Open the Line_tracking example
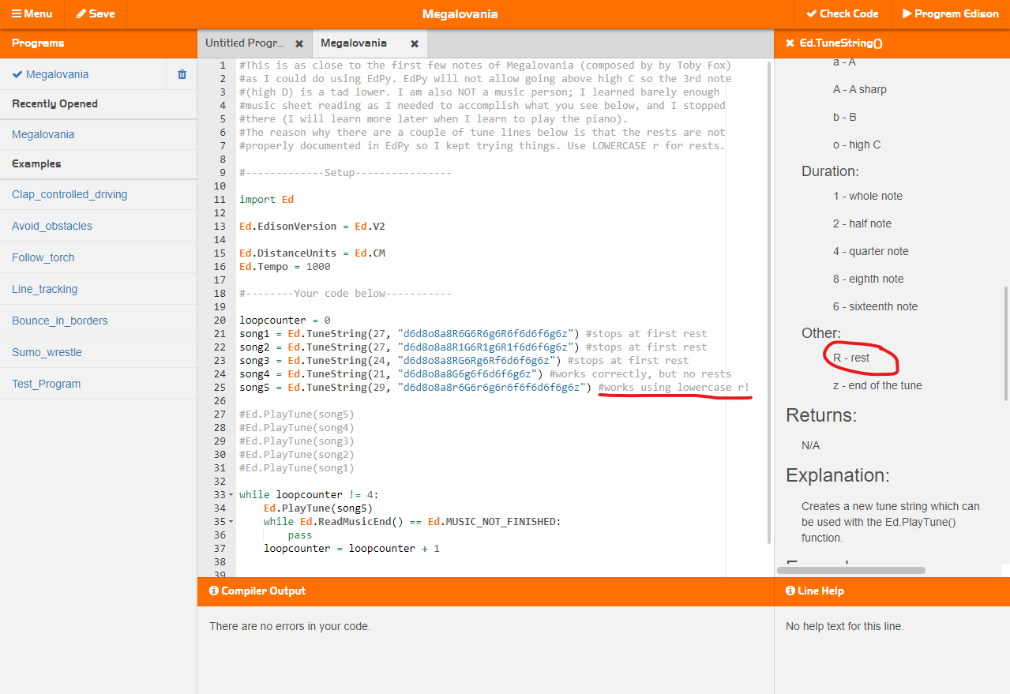This screenshot has width=1010, height=694. click(x=45, y=289)
